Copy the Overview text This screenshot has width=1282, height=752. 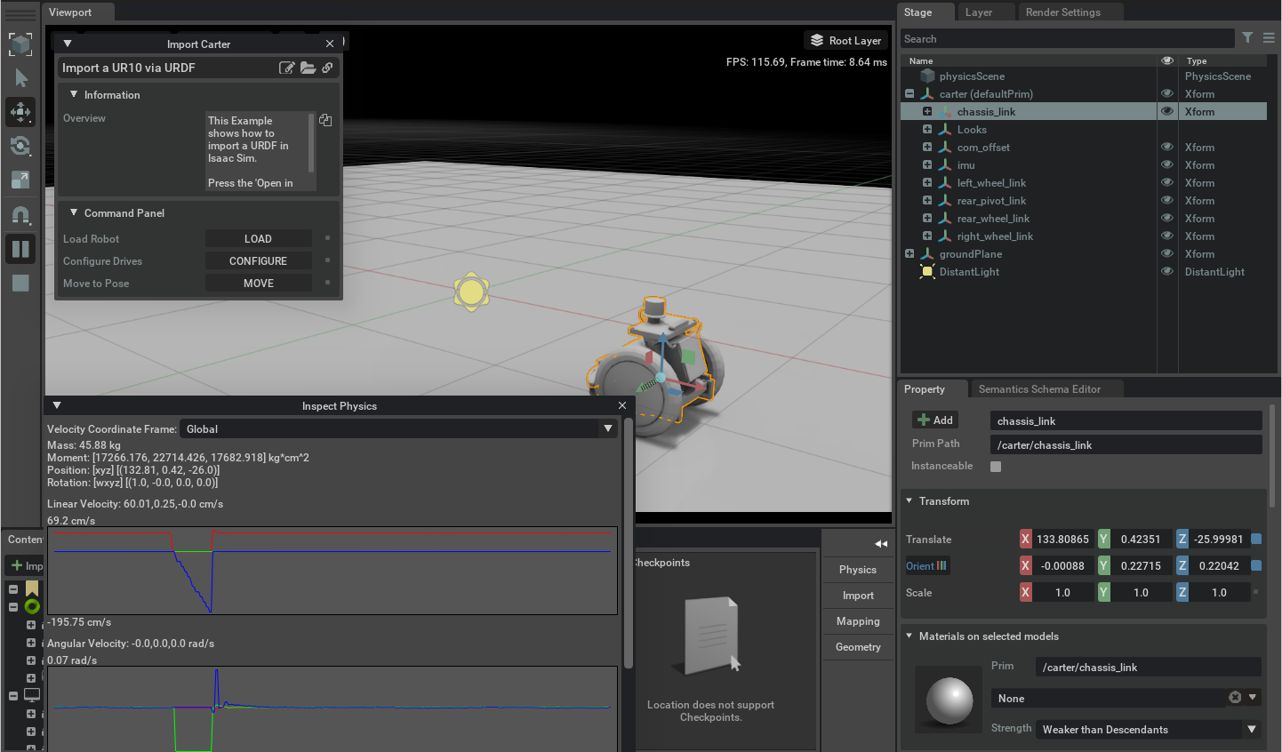pyautogui.click(x=325, y=120)
